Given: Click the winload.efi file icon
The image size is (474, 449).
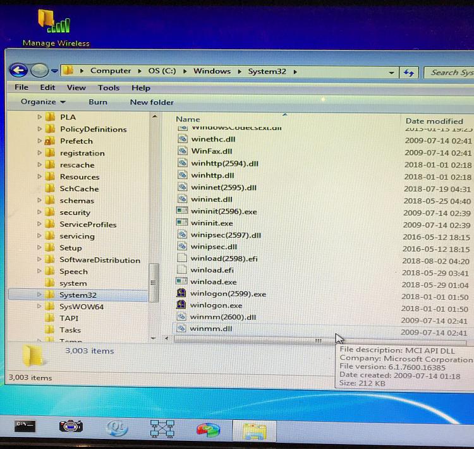Looking at the screenshot, I should 181,269.
